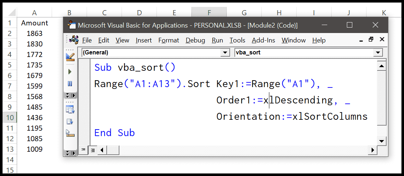Open the File menu
Image resolution: width=404 pixels, height=176 pixels.
pos(87,40)
